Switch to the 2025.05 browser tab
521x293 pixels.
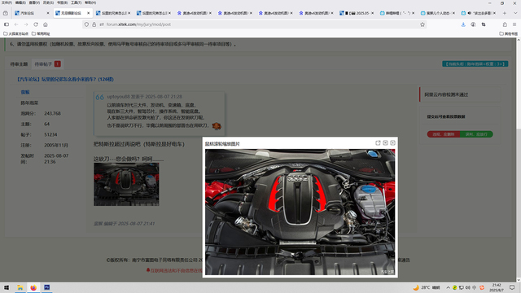coord(357,13)
